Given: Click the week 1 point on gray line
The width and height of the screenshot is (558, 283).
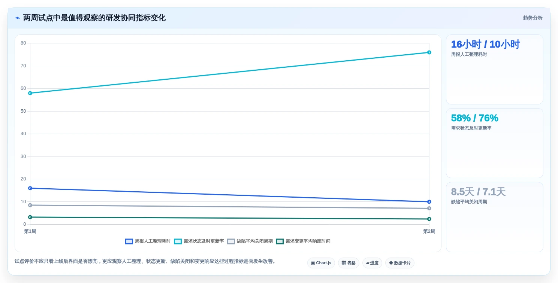Looking at the screenshot, I should [x=30, y=205].
